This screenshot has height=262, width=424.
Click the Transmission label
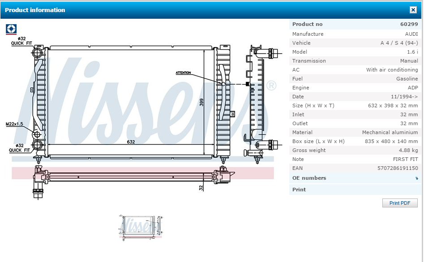coord(309,61)
